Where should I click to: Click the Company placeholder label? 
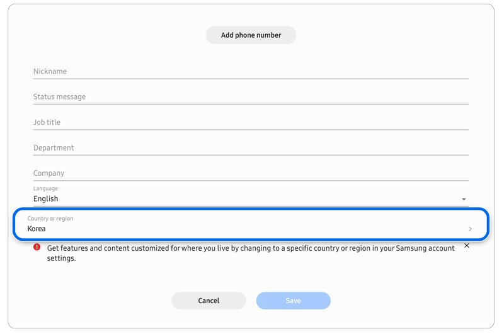(49, 173)
